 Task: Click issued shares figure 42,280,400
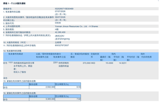point(60,32)
